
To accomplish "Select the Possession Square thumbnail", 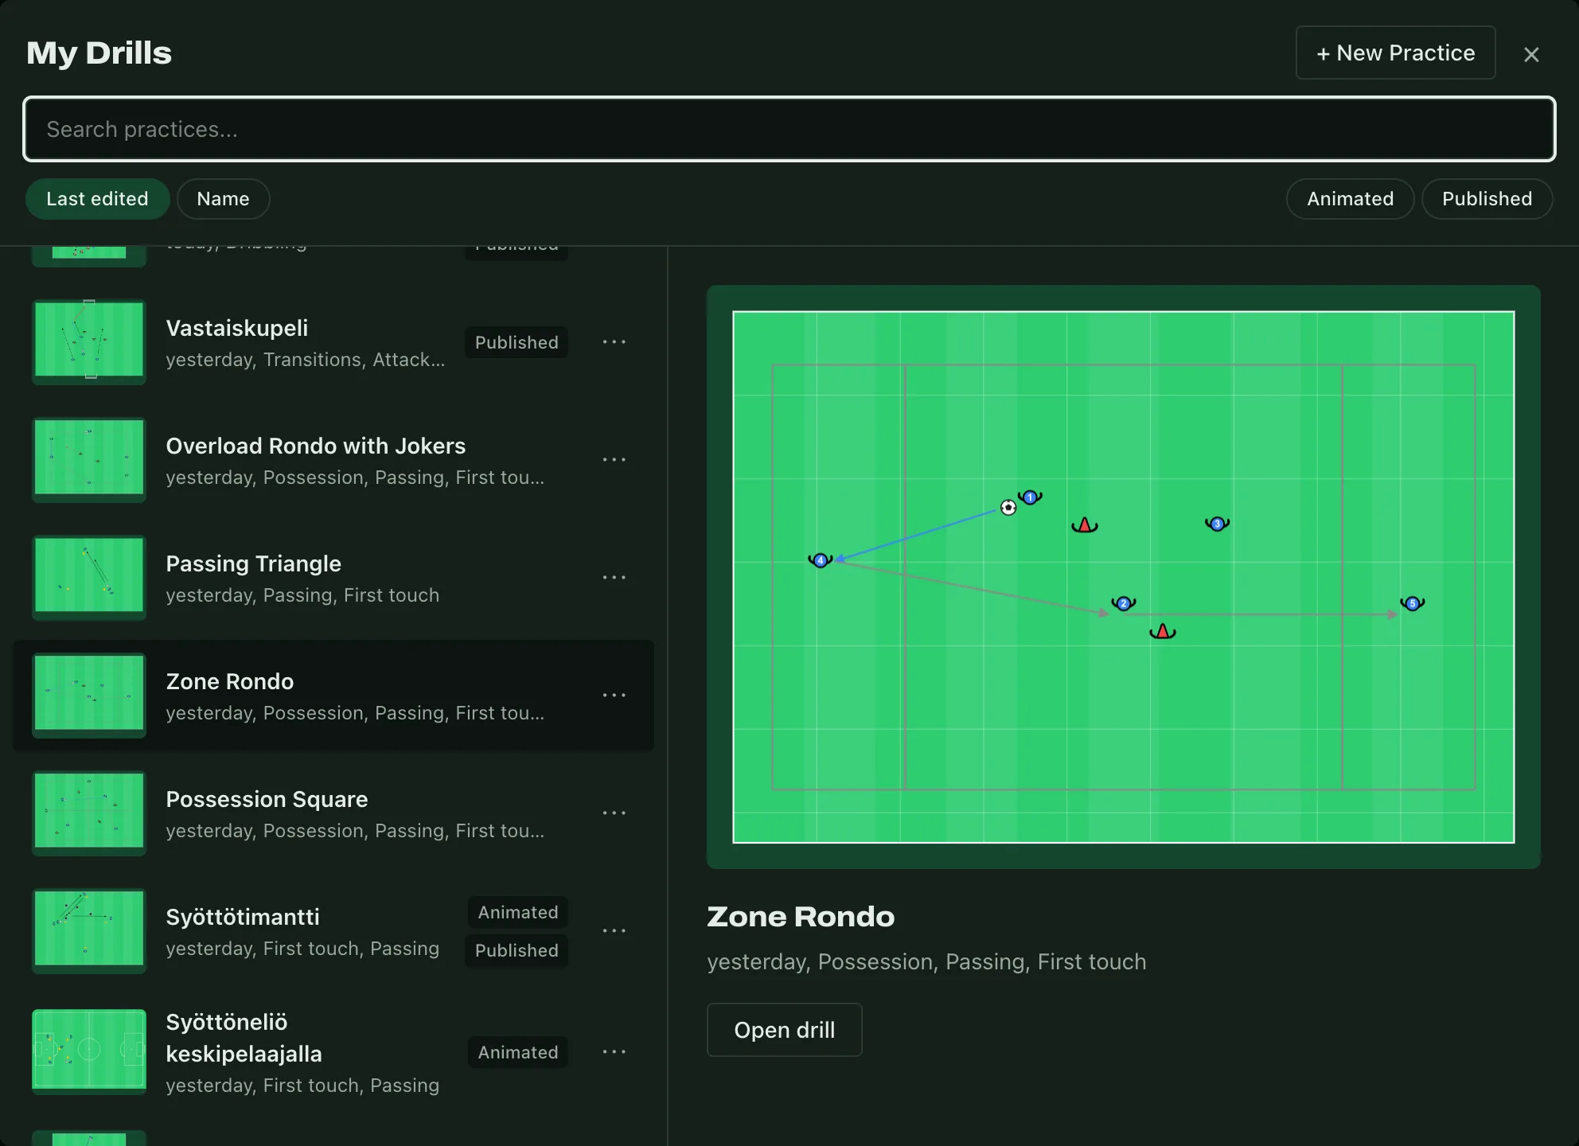I will (x=89, y=813).
